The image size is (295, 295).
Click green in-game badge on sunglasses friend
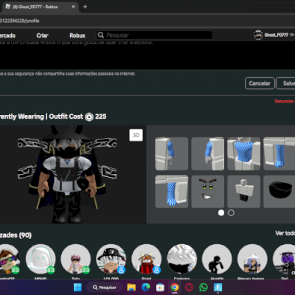click(x=15, y=270)
